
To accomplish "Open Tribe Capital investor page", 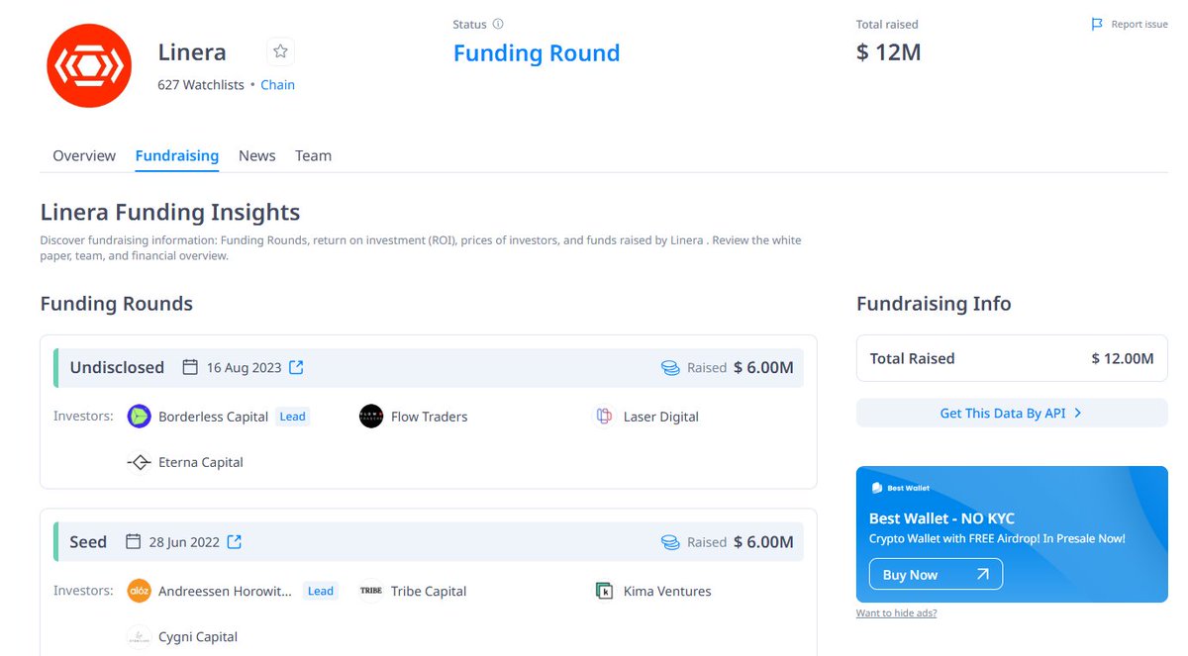I will pyautogui.click(x=429, y=591).
